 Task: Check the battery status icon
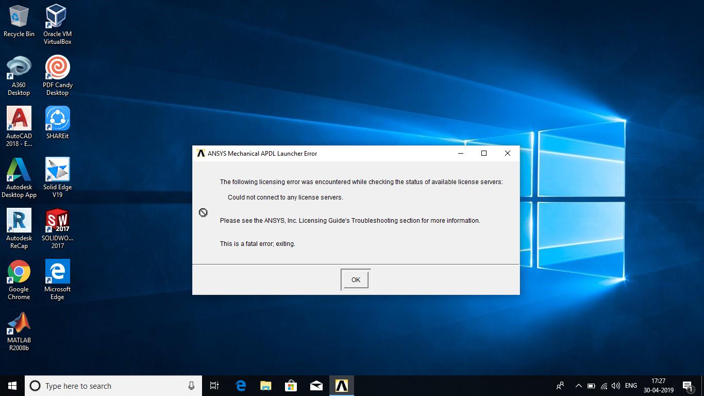(x=591, y=386)
